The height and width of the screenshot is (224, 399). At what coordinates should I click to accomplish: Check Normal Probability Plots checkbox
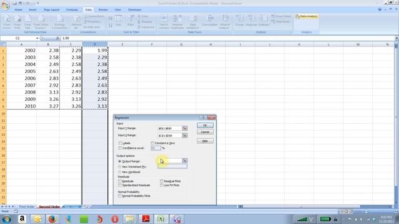tap(120, 196)
